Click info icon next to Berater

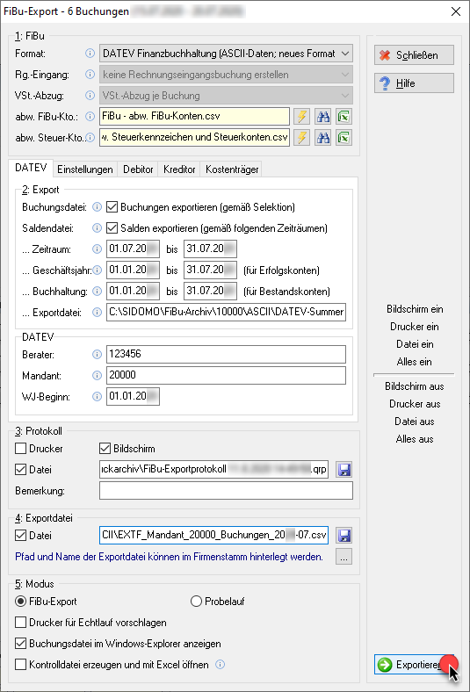98,354
